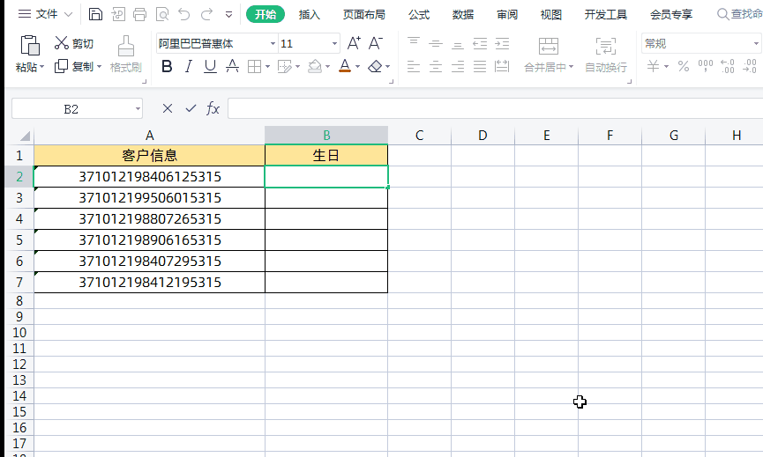Click increase decimal places icon
Screen dimensions: 763x457
click(728, 66)
